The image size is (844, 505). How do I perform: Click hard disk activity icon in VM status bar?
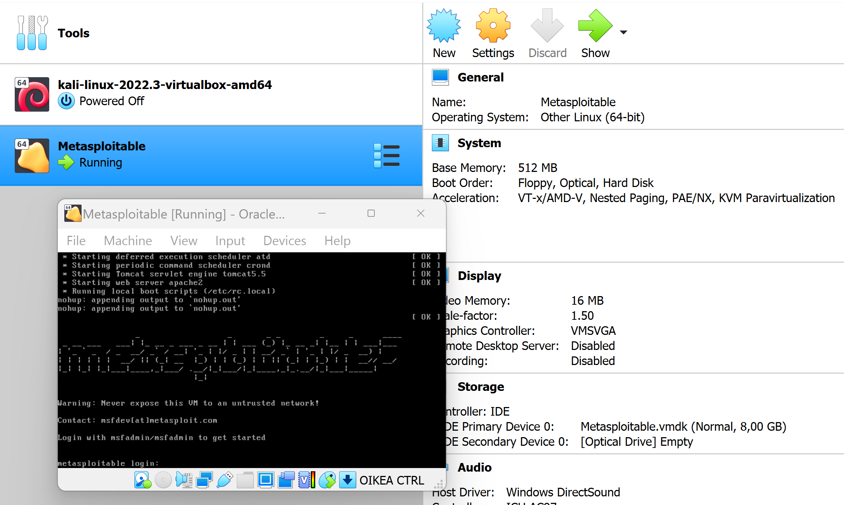tap(143, 480)
